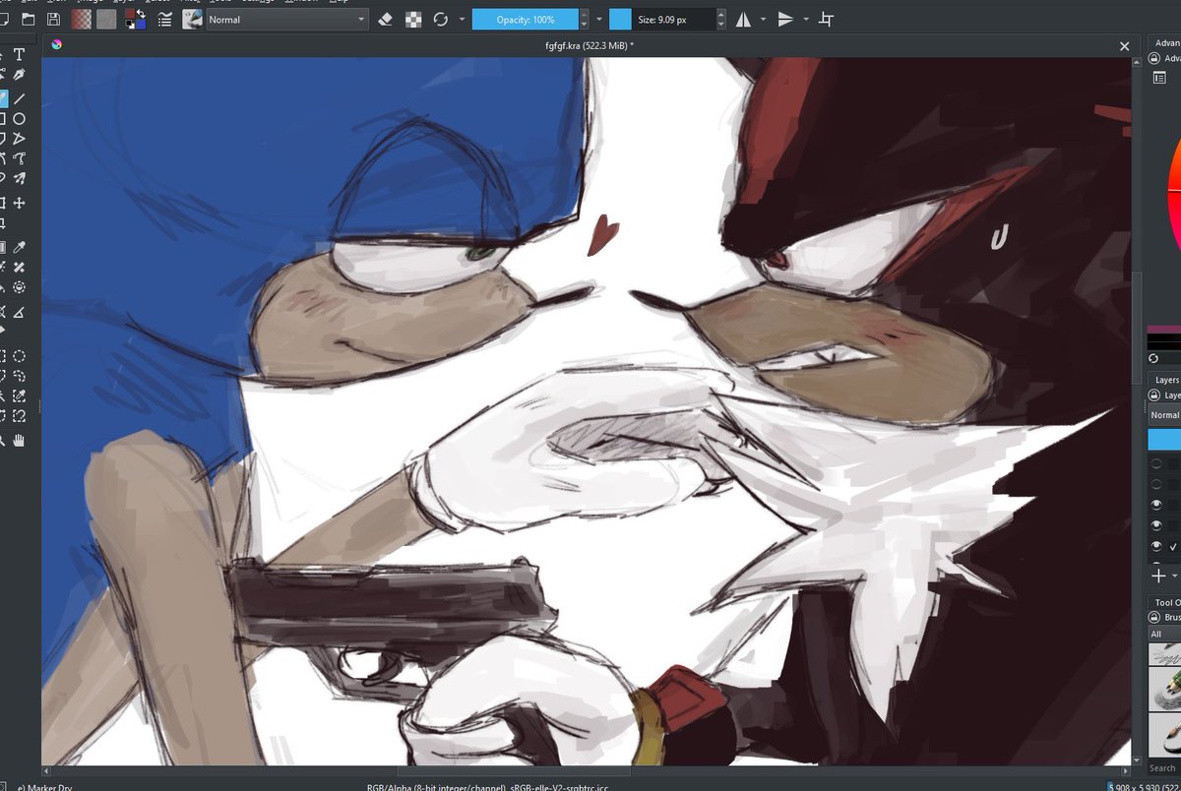Adjust the Opacity 100% slider
The image size is (1181, 791).
click(x=525, y=19)
